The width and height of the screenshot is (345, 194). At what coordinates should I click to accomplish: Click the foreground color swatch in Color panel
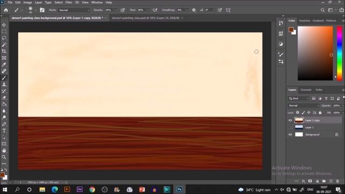pyautogui.click(x=291, y=30)
